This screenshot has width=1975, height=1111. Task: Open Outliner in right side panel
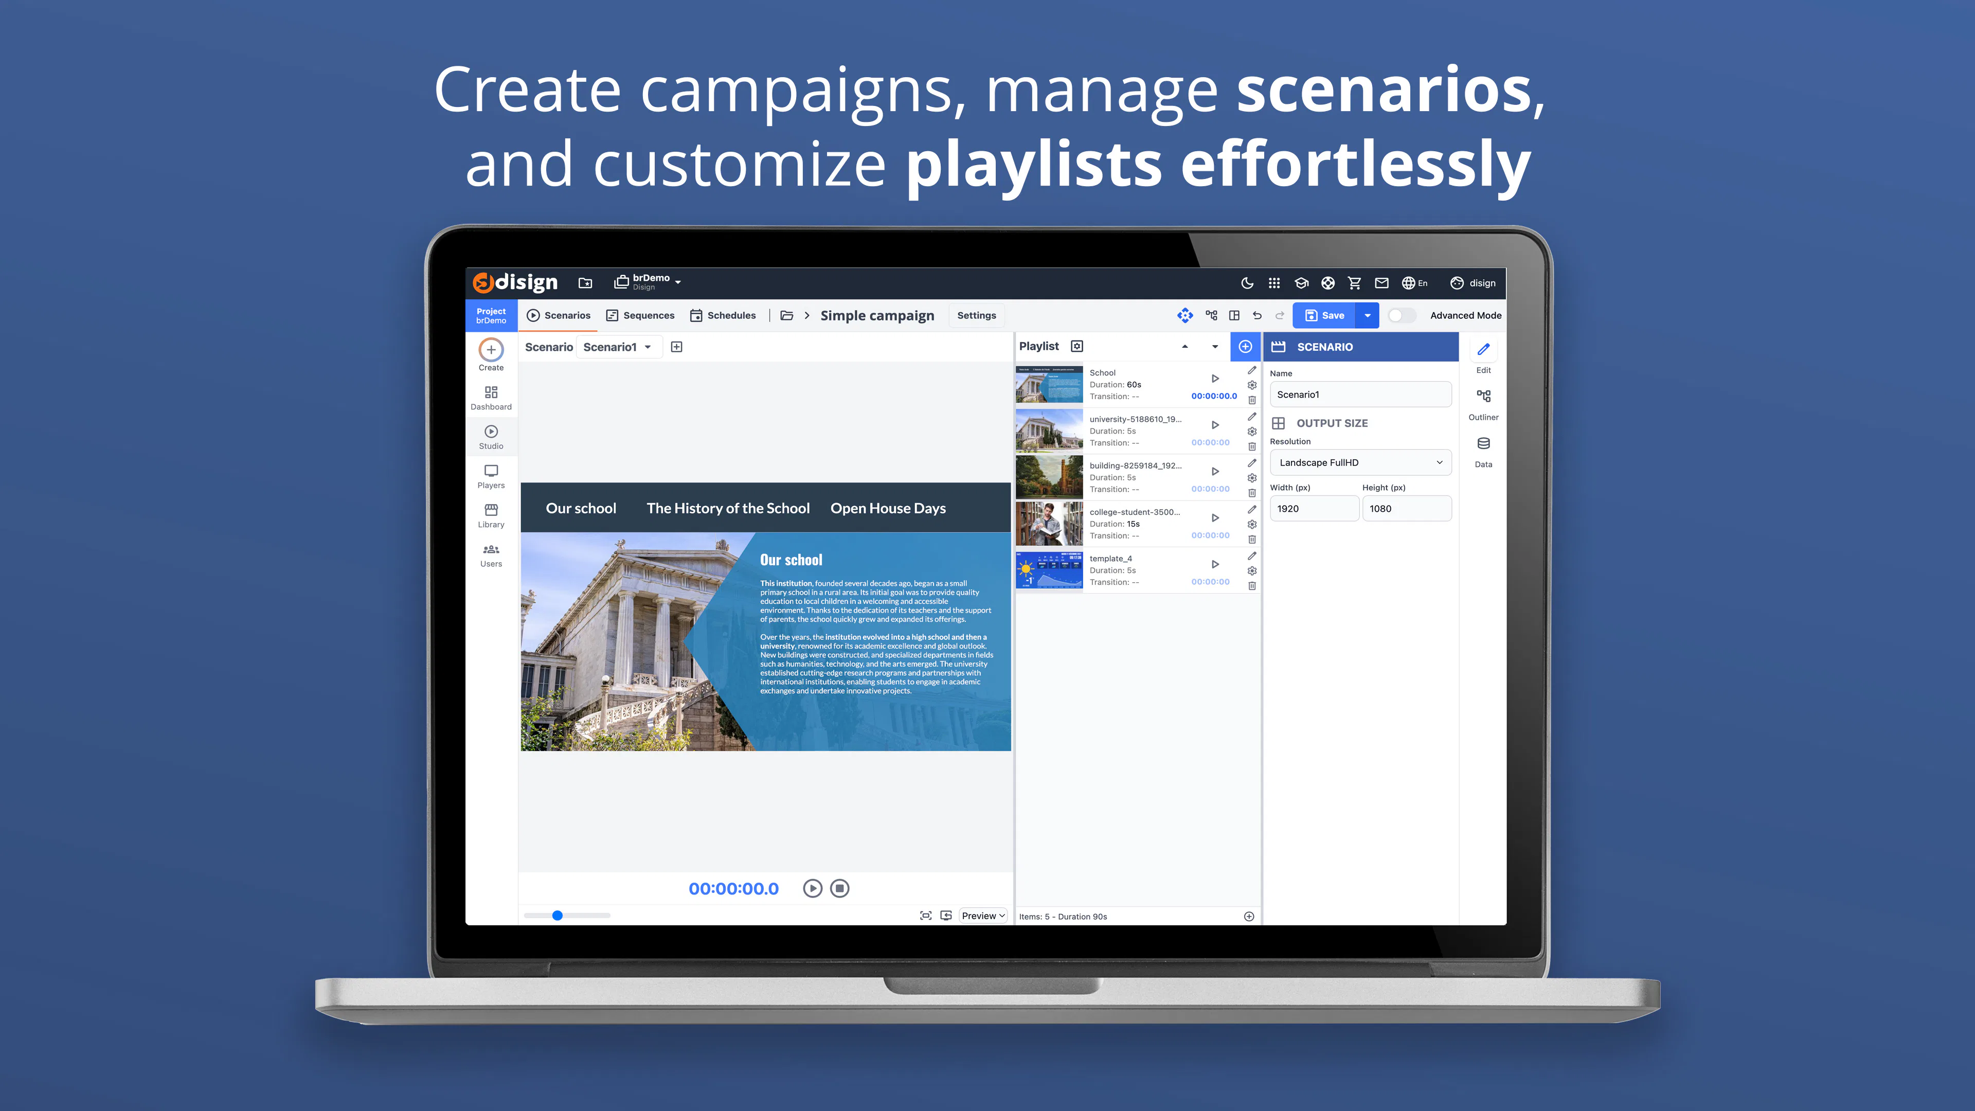point(1483,404)
